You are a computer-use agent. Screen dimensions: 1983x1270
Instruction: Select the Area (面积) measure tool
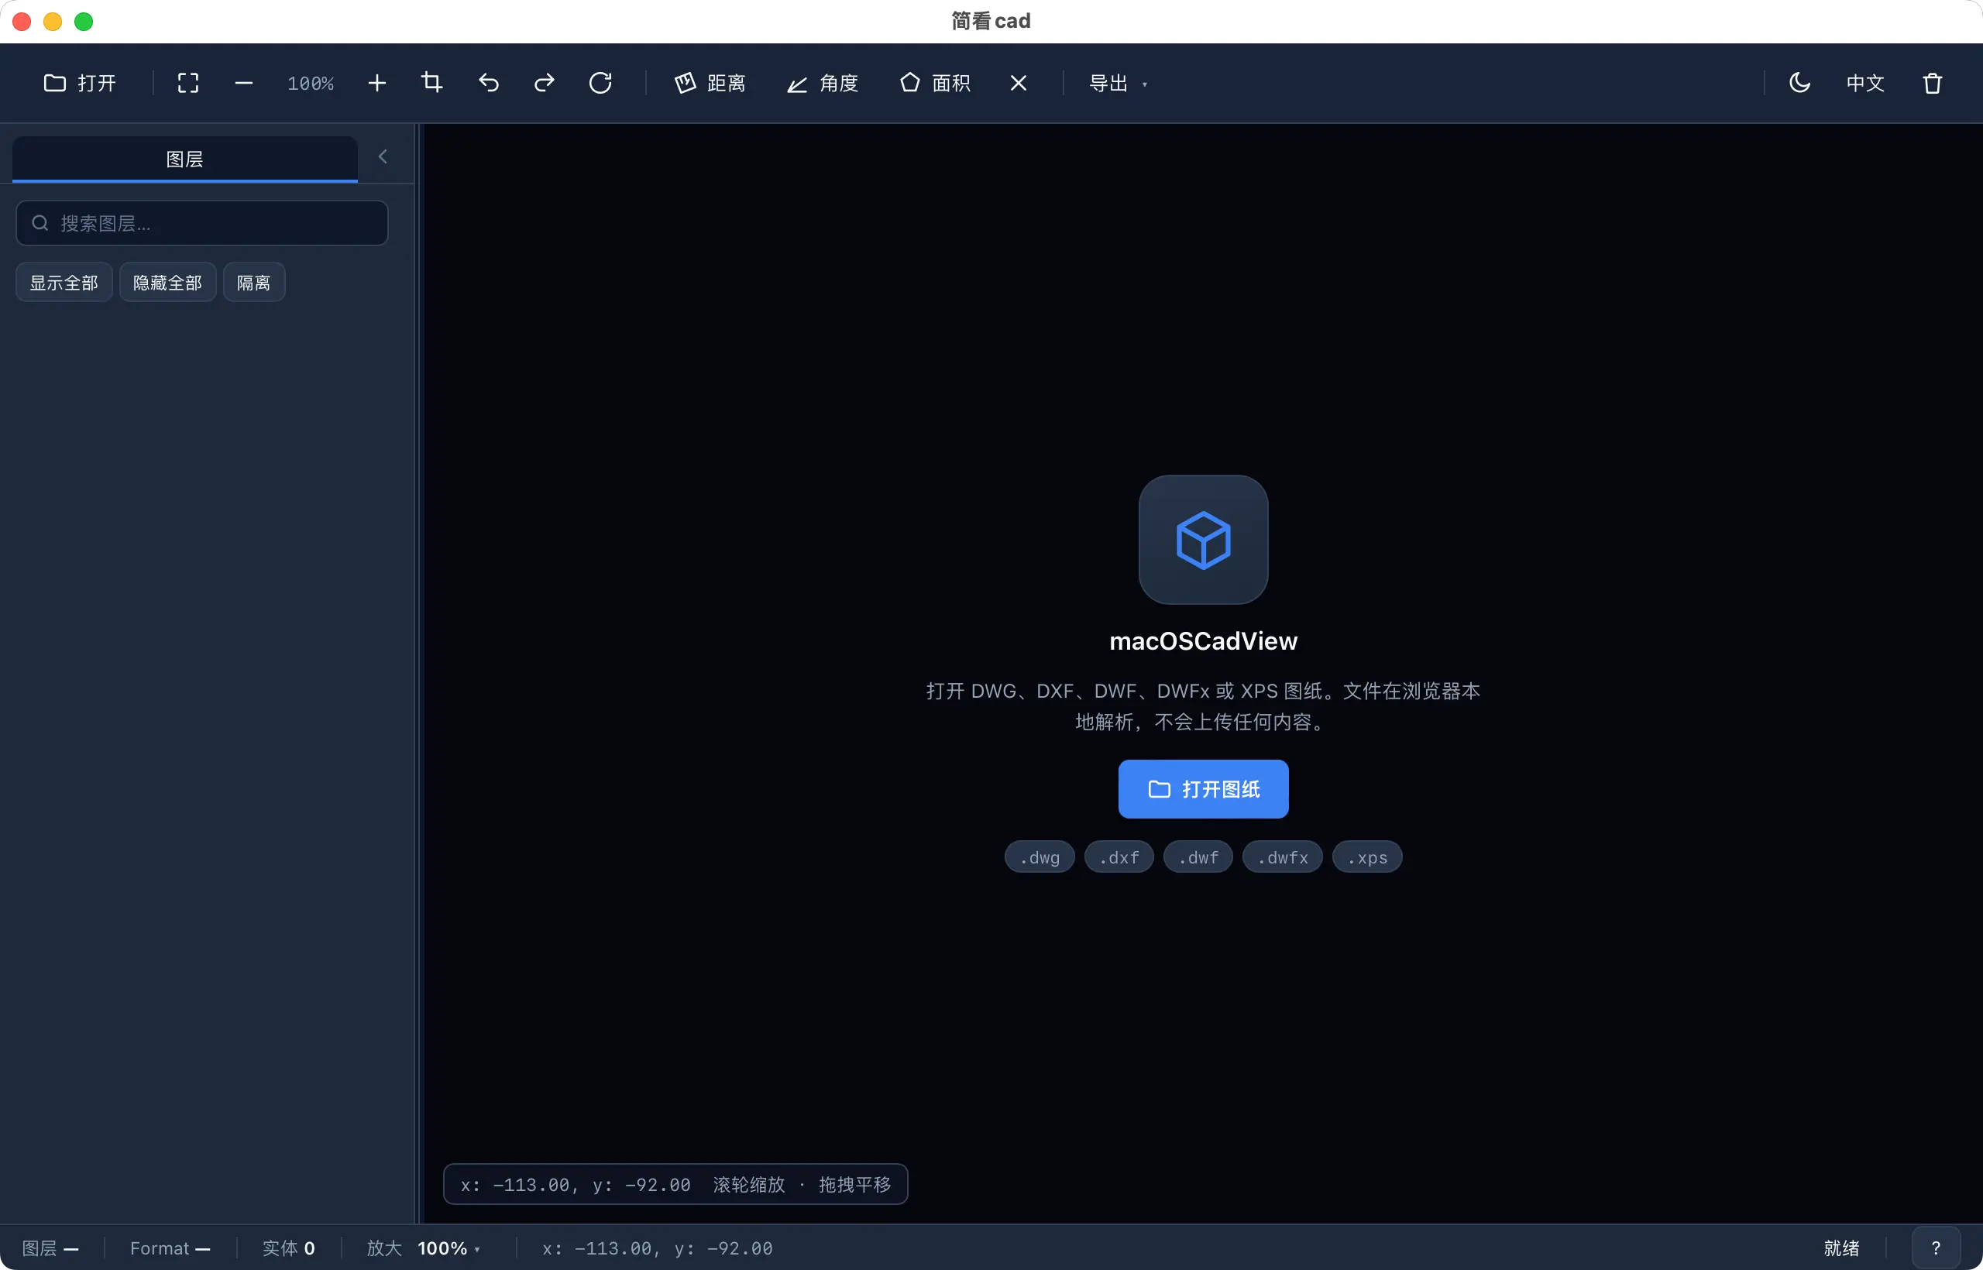pyautogui.click(x=935, y=84)
